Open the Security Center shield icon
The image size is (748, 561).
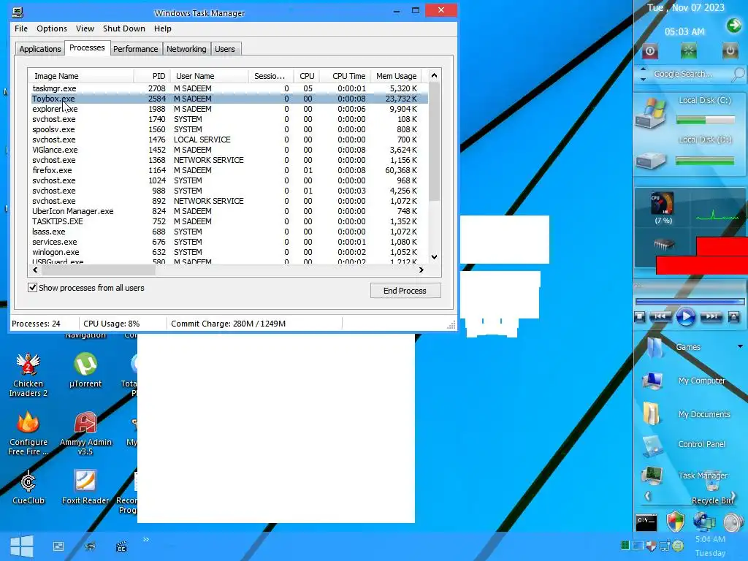click(675, 522)
